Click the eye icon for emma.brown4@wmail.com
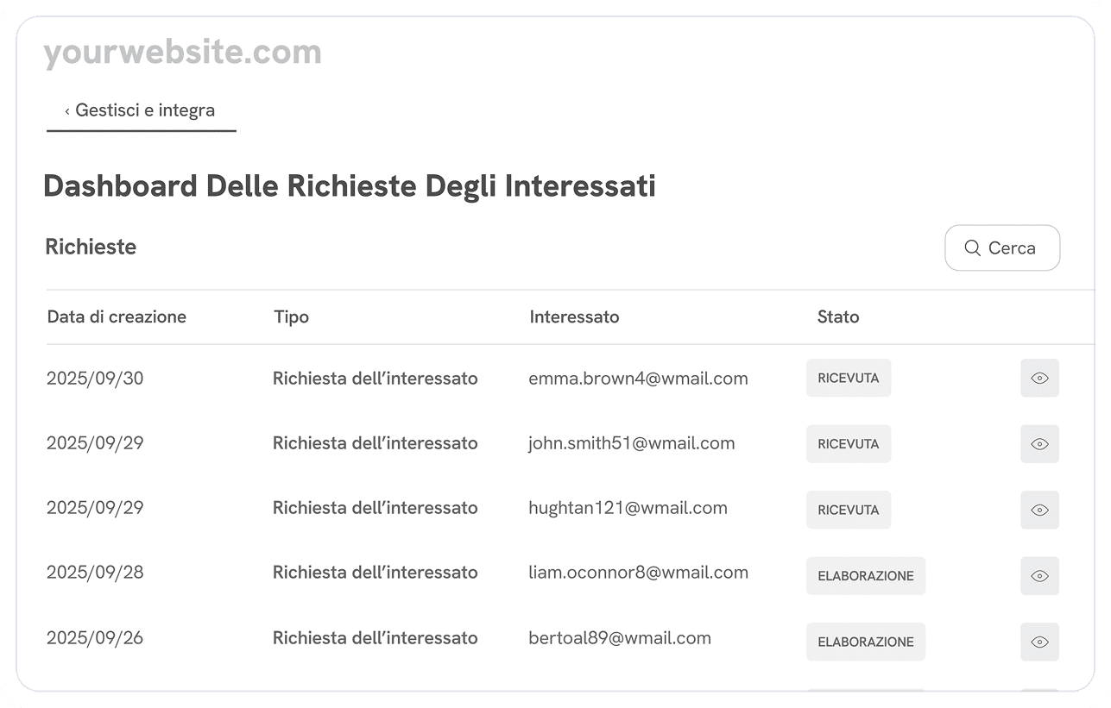 pyautogui.click(x=1039, y=378)
